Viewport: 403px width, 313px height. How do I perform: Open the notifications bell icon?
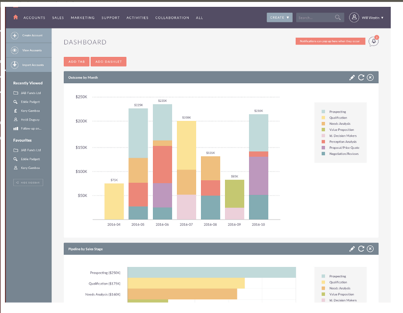(374, 41)
